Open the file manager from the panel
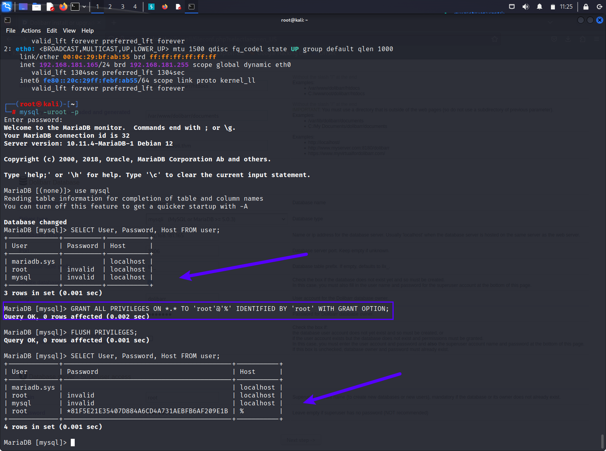 coord(37,7)
